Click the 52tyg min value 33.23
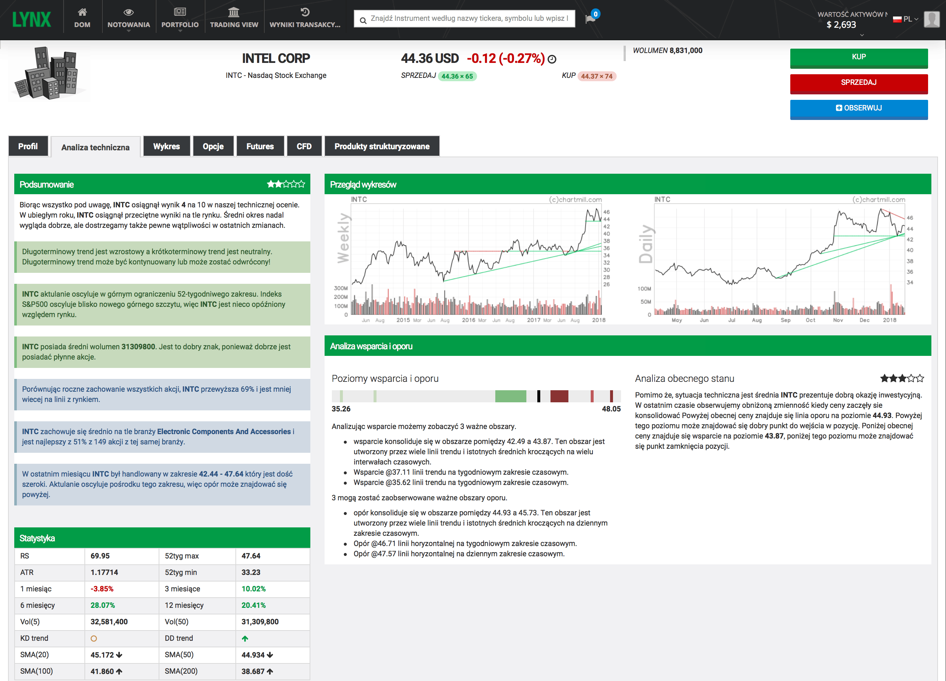The image size is (946, 681). (x=251, y=572)
